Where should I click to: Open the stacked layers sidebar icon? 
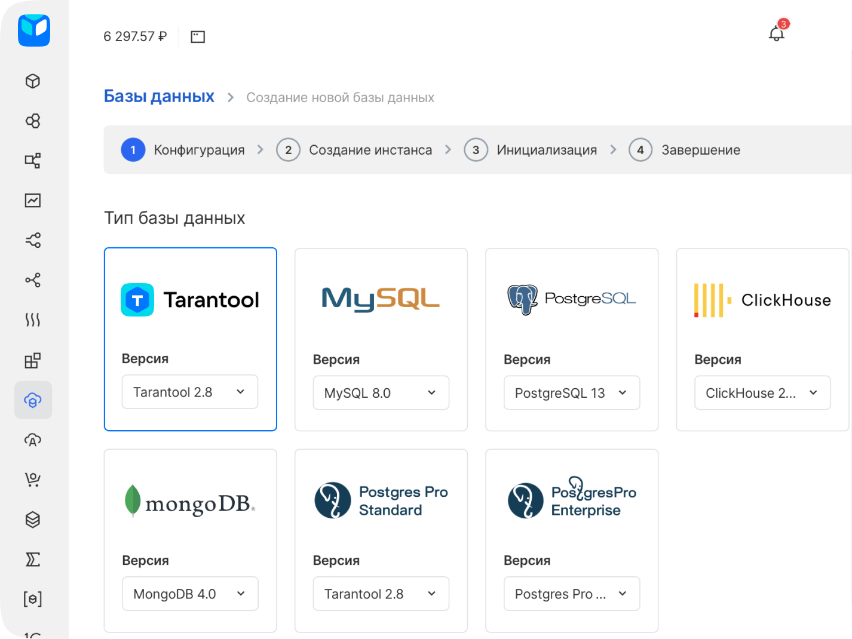coord(33,520)
